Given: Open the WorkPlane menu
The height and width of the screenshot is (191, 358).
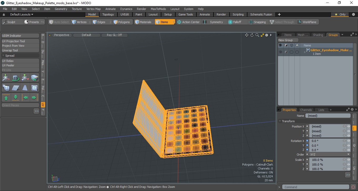Looking at the screenshot, I should coord(307,22).
